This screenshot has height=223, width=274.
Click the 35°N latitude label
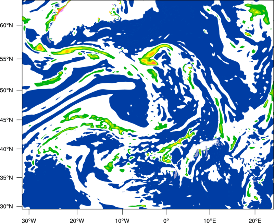tap(7, 178)
